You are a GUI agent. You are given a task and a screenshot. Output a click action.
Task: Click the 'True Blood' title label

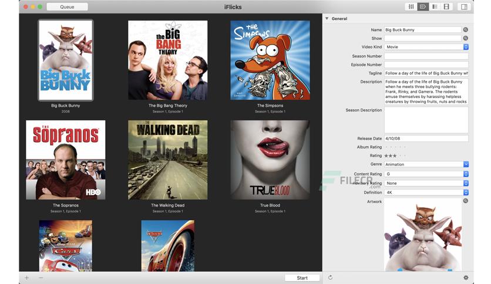click(270, 205)
